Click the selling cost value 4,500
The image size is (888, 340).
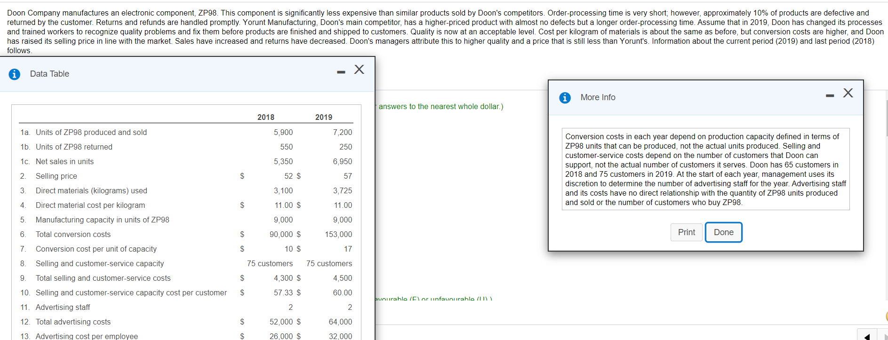(343, 278)
